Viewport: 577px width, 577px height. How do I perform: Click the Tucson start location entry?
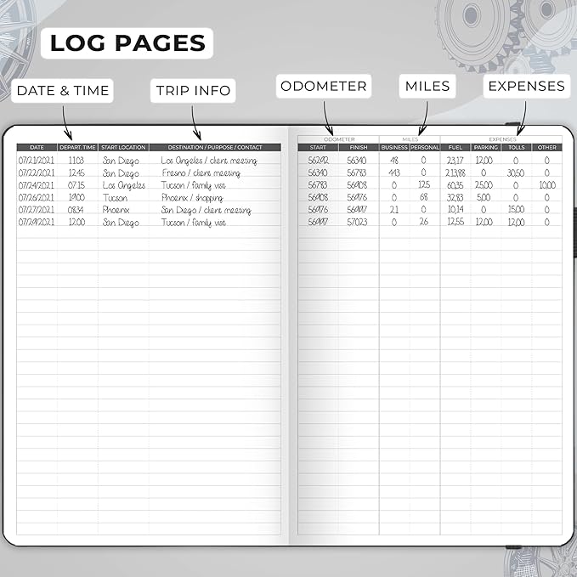pos(116,198)
